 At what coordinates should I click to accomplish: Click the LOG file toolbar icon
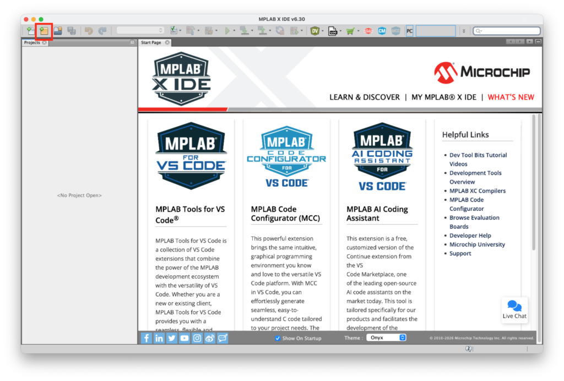[x=333, y=31]
